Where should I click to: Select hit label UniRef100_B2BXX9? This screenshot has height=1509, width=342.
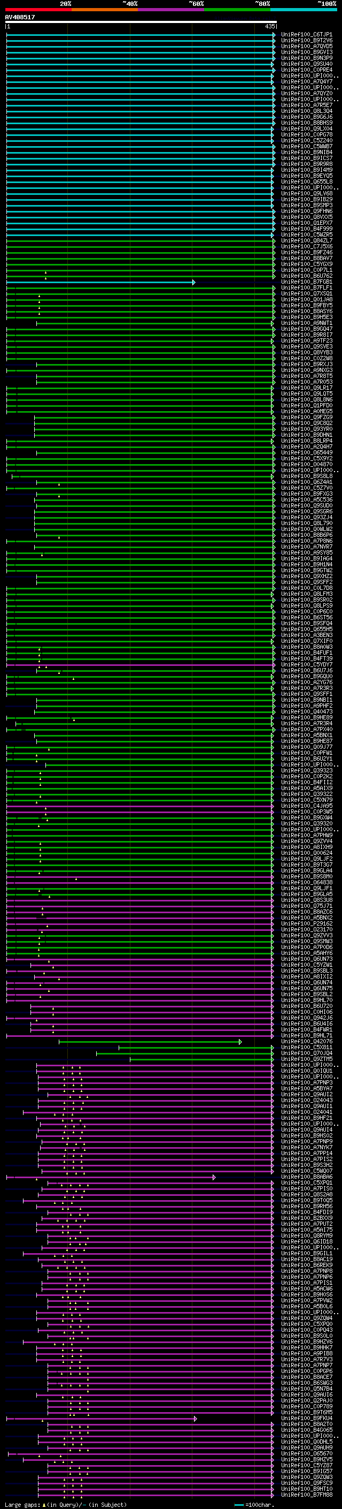(x=306, y=1218)
